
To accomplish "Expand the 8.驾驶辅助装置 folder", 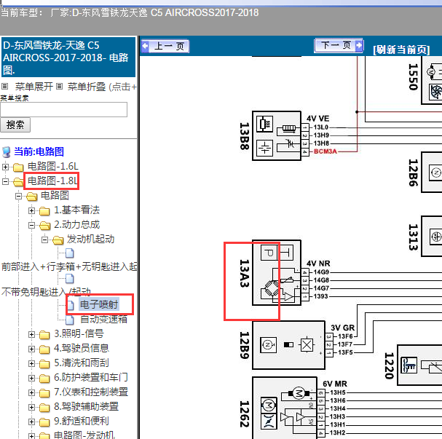I will point(31,407).
